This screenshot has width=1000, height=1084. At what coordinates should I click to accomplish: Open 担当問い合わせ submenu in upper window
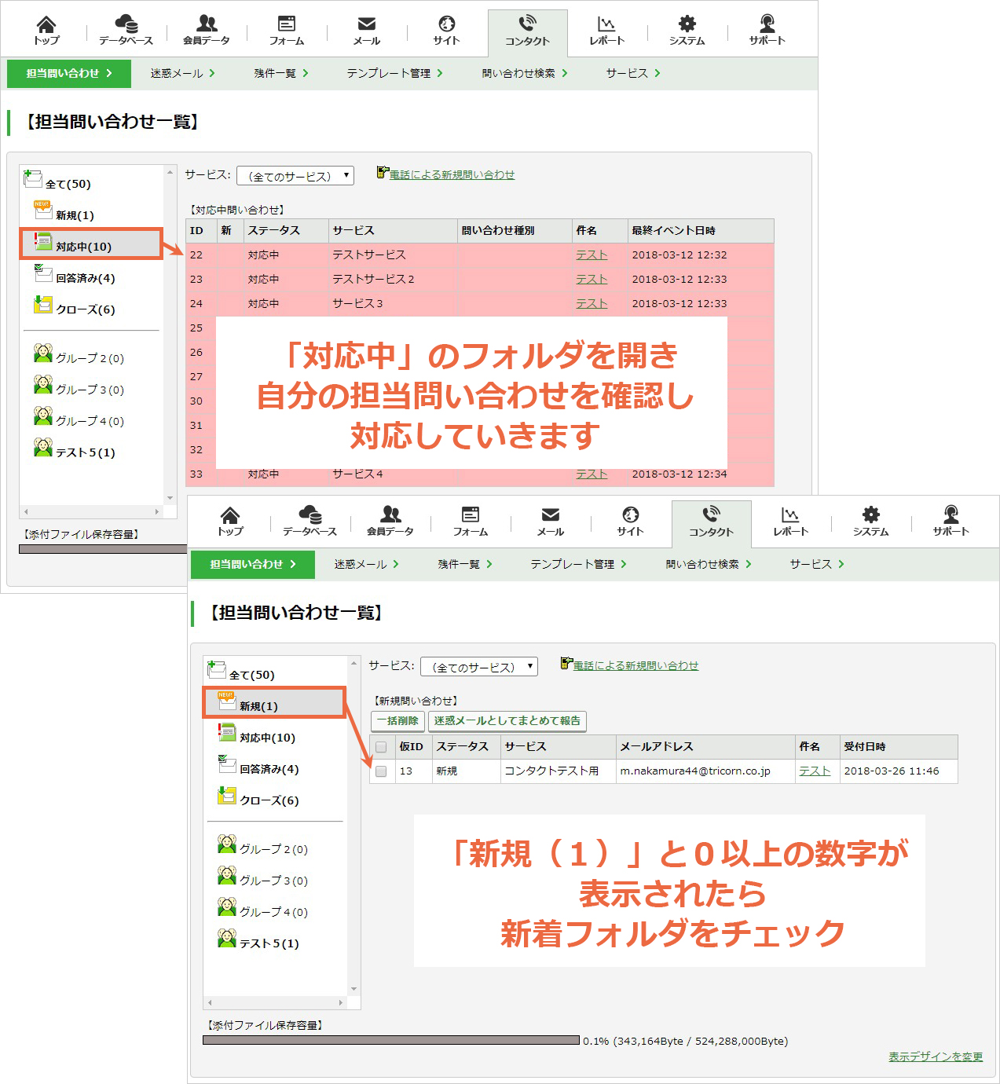(x=69, y=73)
